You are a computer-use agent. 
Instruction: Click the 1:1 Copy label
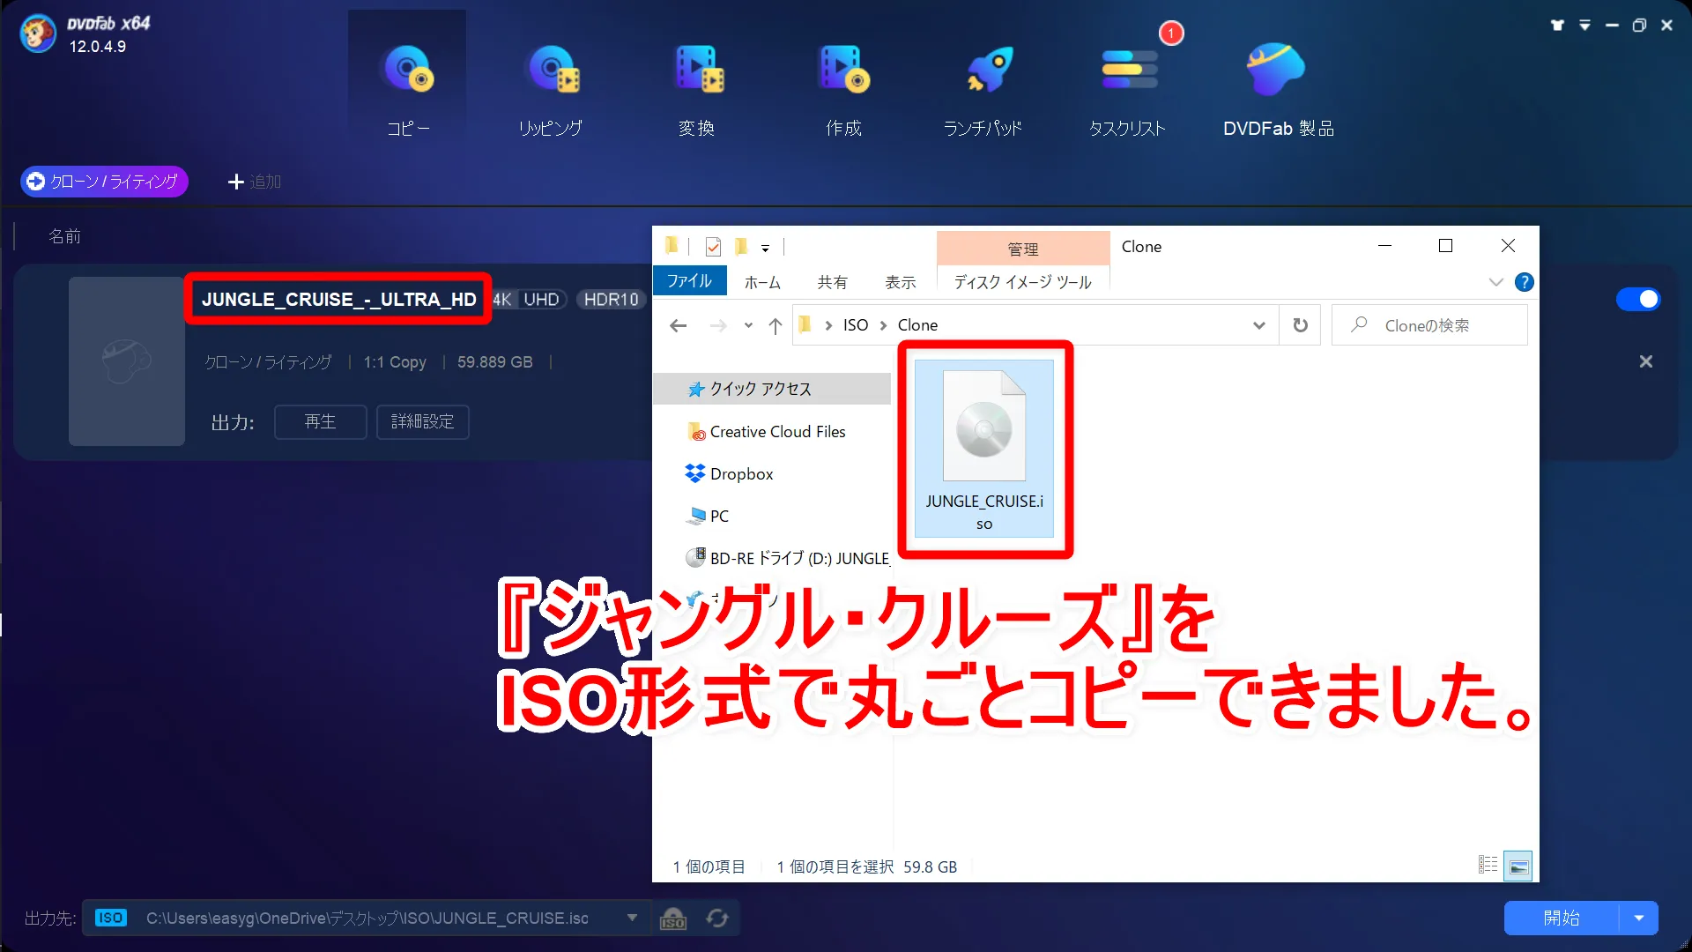(x=395, y=362)
